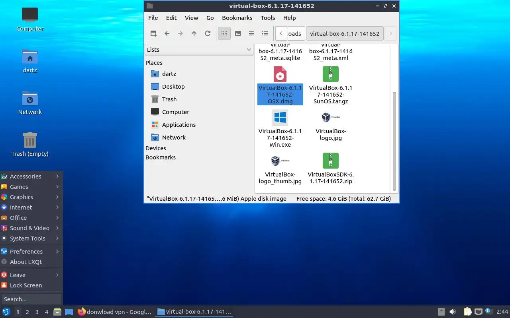Switch to icon view mode
Image resolution: width=510 pixels, height=318 pixels.
tap(224, 34)
